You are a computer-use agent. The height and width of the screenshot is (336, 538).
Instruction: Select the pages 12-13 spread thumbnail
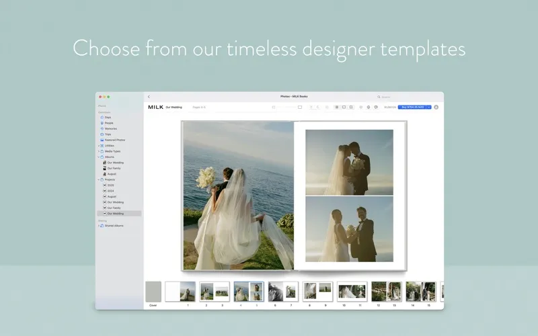point(386,292)
